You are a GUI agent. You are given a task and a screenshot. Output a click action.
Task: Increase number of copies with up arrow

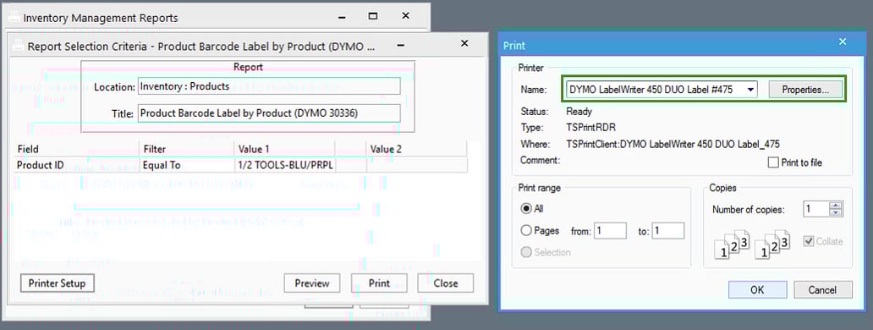pyautogui.click(x=836, y=206)
